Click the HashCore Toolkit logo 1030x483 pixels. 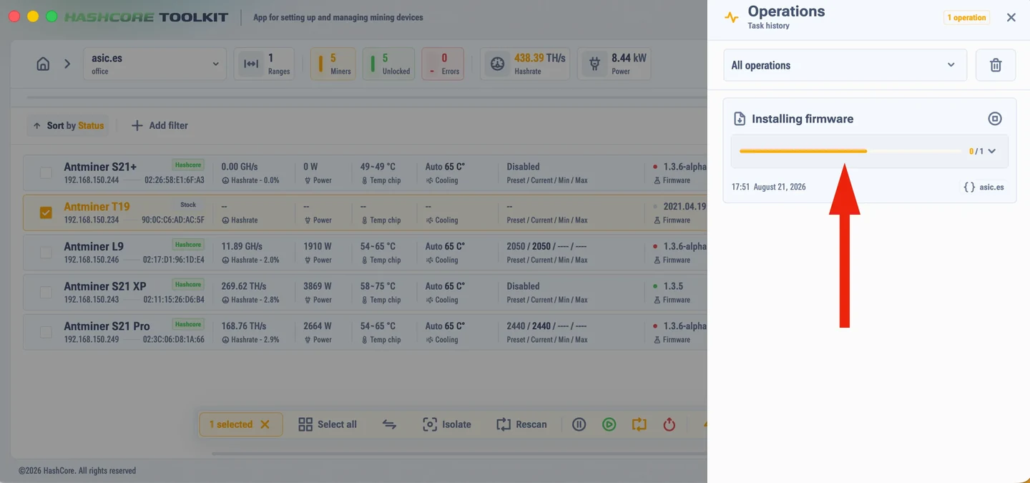coord(146,17)
